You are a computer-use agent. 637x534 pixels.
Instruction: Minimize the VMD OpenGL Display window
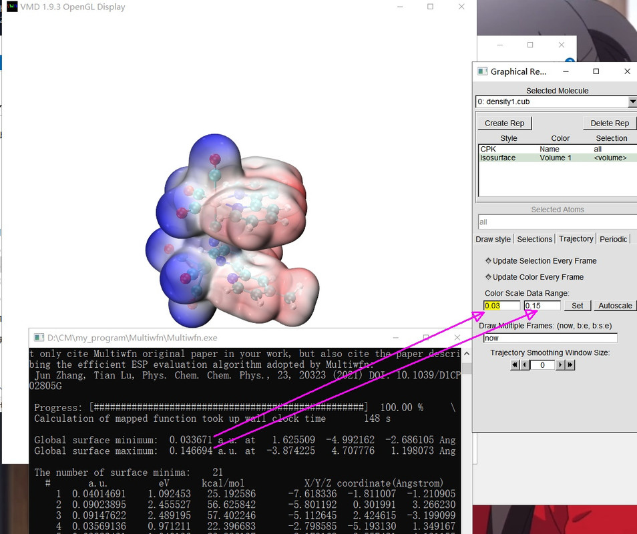(x=400, y=7)
